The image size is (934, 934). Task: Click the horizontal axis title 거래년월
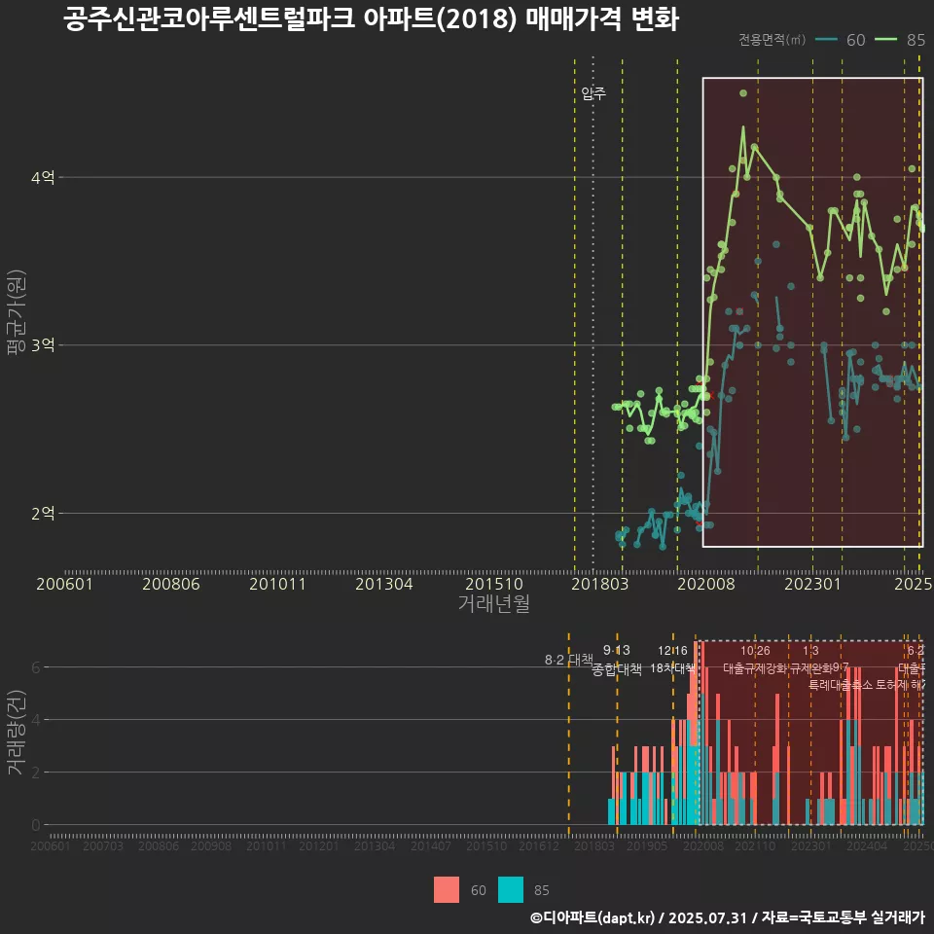point(494,603)
